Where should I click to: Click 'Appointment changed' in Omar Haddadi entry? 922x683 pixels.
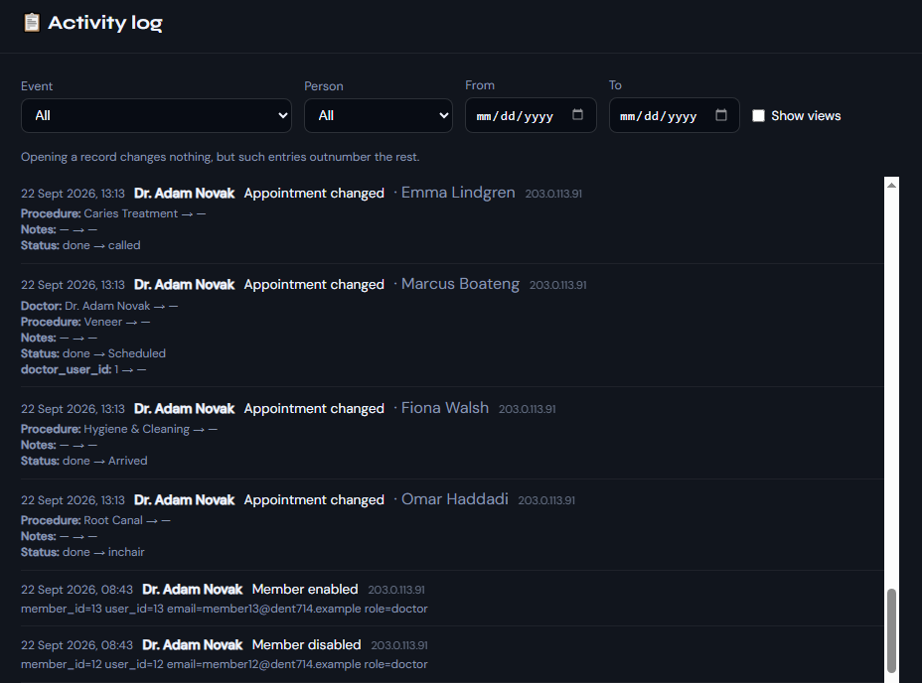point(314,500)
